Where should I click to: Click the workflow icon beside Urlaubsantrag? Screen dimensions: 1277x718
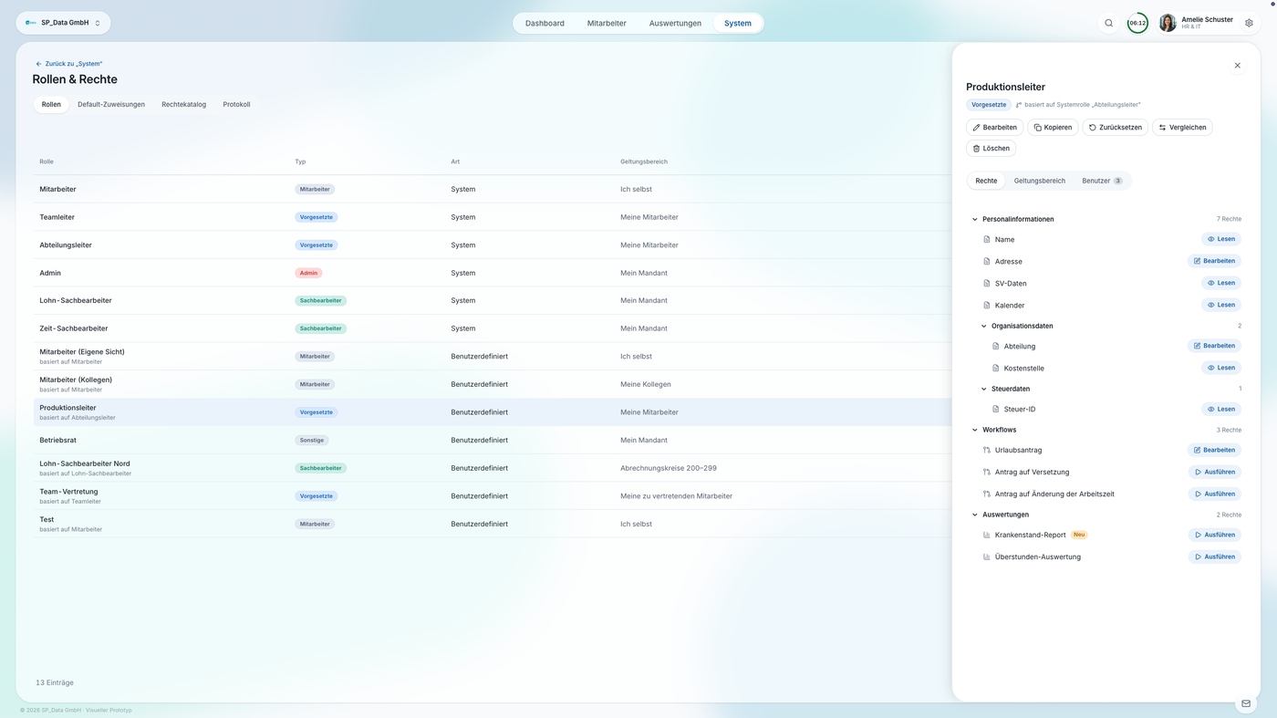pyautogui.click(x=987, y=450)
